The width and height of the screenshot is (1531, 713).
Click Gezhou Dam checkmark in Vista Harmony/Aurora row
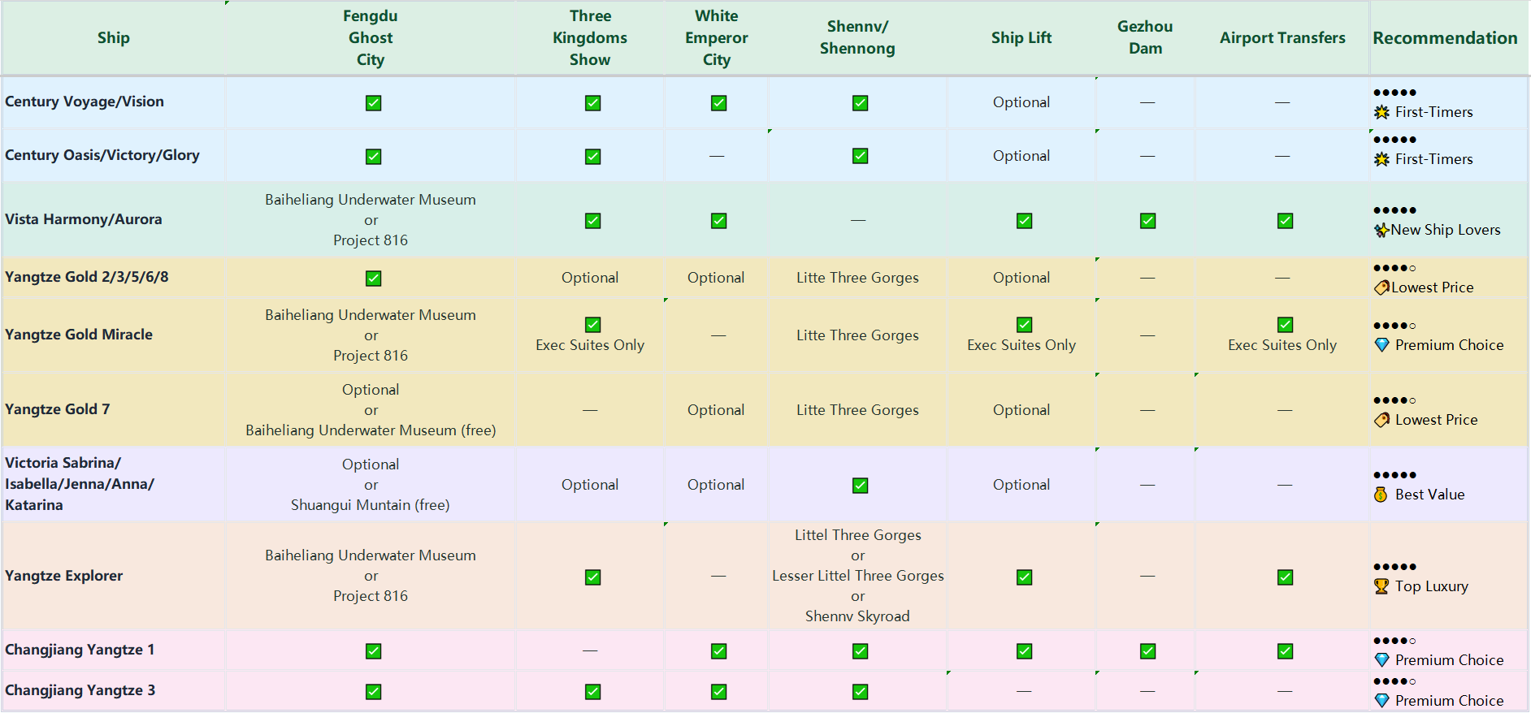click(1147, 221)
